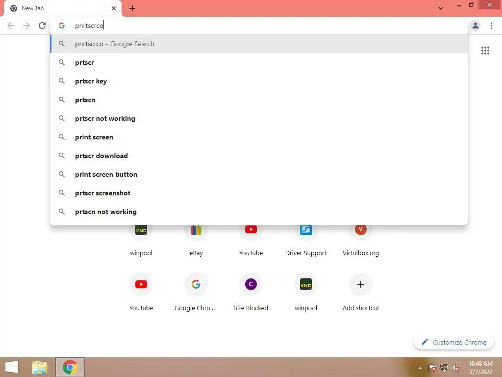Click the muted volume tray icon
The width and height of the screenshot is (502, 377).
[456, 368]
